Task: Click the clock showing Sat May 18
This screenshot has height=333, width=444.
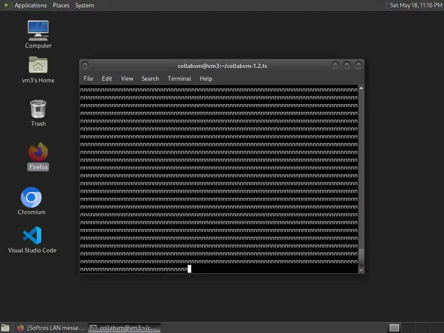Action: 416,5
